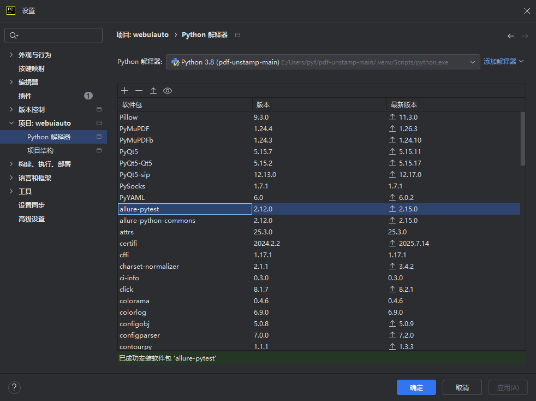Viewport: 536px width, 401px height.
Task: Click the forward navigation arrow
Action: pyautogui.click(x=525, y=36)
